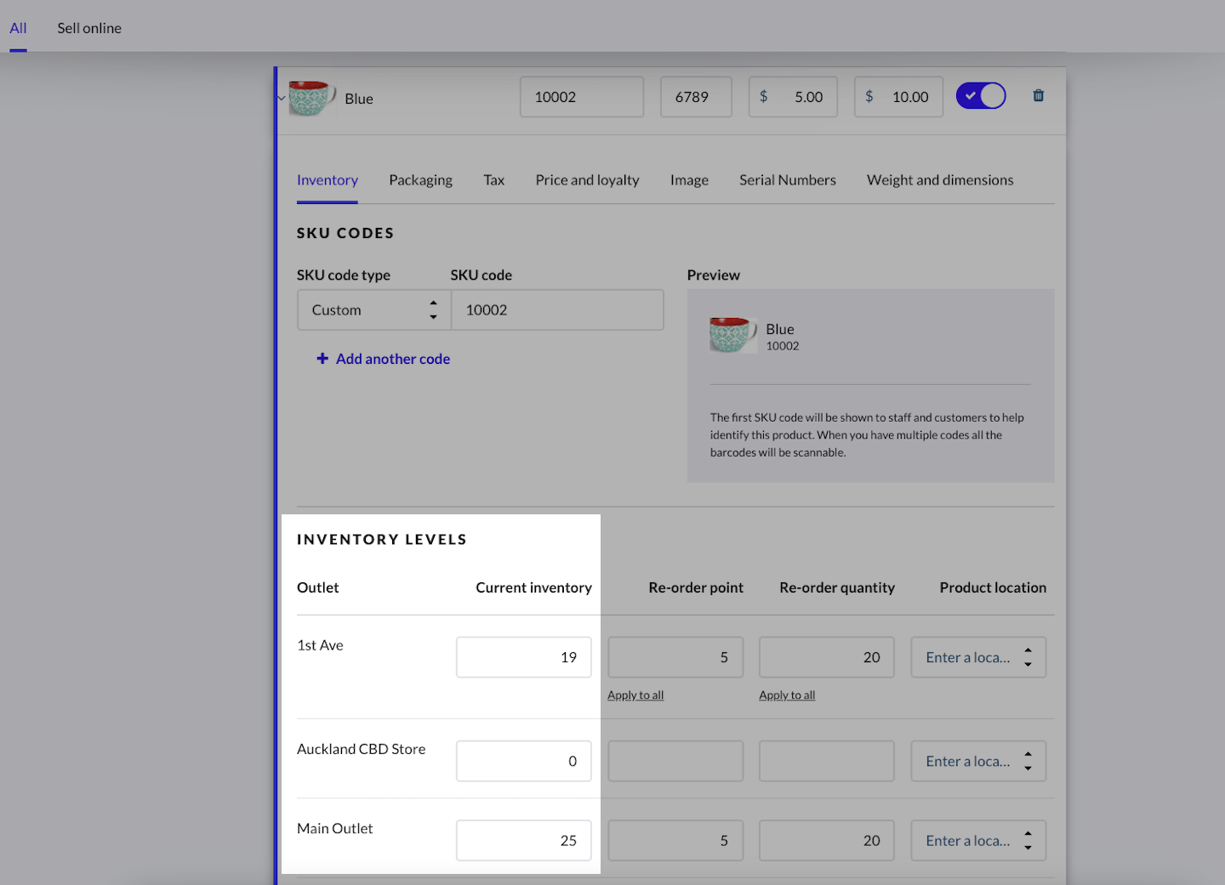Click 1st Ave current inventory field

tap(523, 657)
